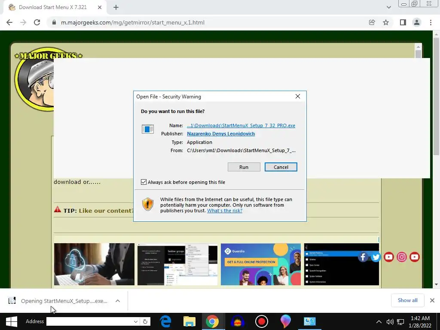Open the side panel icon in Chrome
440x330 pixels.
tap(403, 22)
